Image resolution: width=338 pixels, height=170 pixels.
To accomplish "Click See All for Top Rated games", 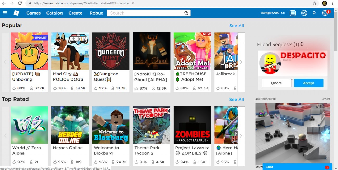I will 237,100.
